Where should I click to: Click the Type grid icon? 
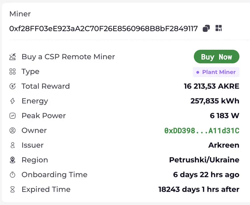(12, 71)
